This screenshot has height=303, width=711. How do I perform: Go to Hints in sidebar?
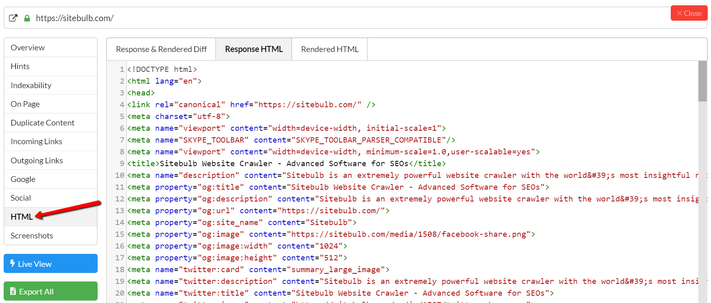pos(20,66)
